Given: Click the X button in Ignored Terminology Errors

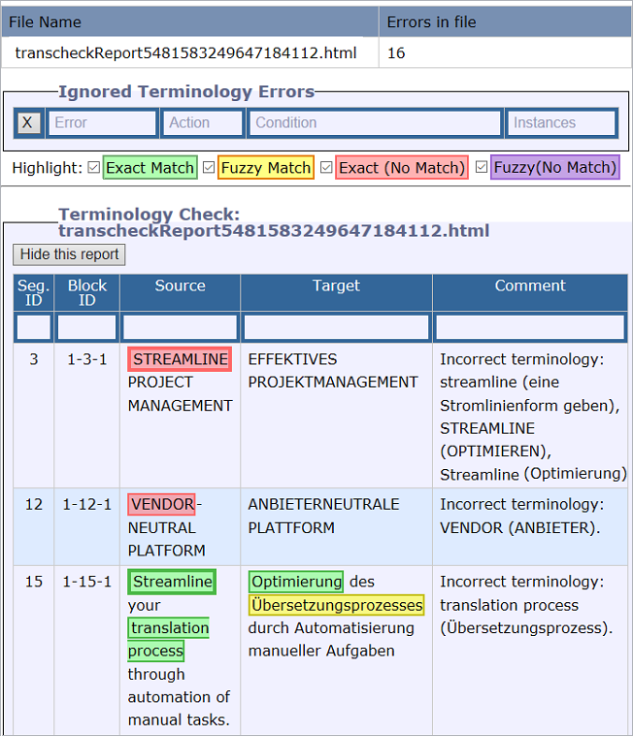Looking at the screenshot, I should [28, 123].
